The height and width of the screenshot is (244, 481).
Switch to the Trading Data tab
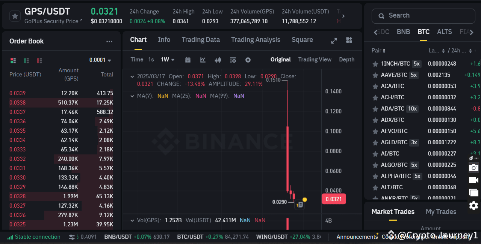coord(201,40)
